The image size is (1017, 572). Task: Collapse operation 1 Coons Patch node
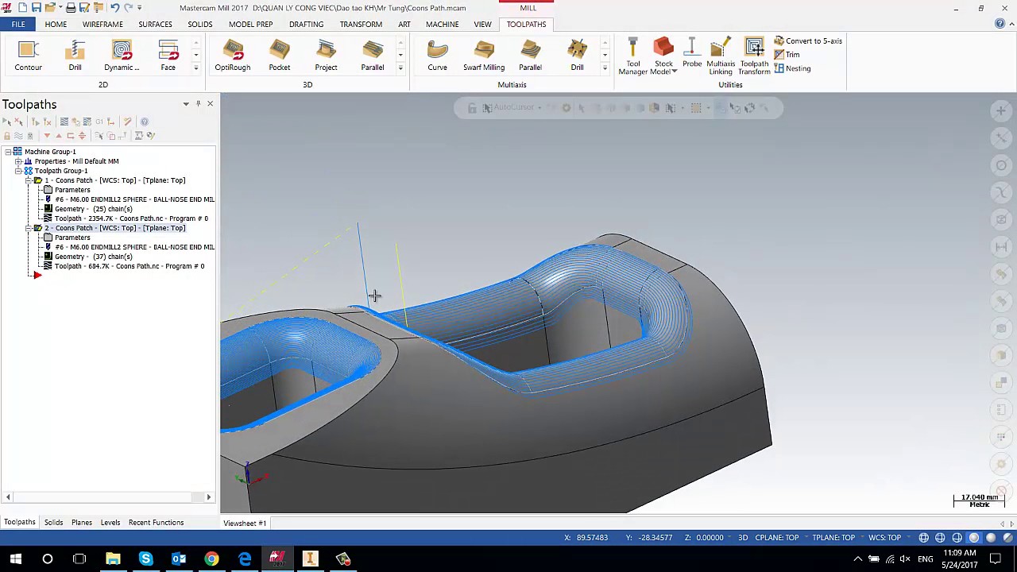coord(28,180)
